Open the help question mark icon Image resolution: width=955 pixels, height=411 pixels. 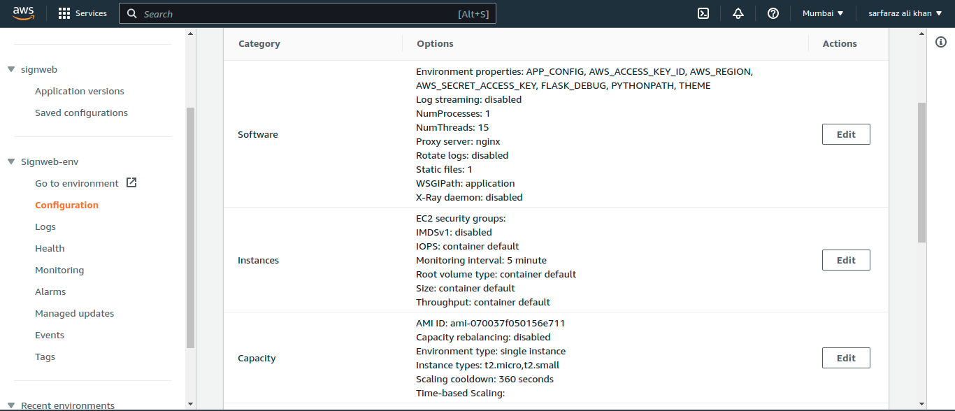pos(773,13)
